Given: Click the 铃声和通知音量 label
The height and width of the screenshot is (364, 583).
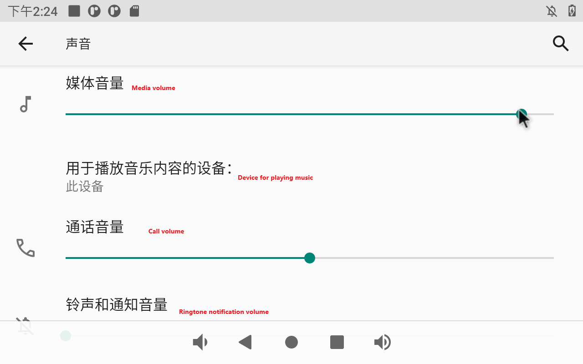Looking at the screenshot, I should coord(117,304).
